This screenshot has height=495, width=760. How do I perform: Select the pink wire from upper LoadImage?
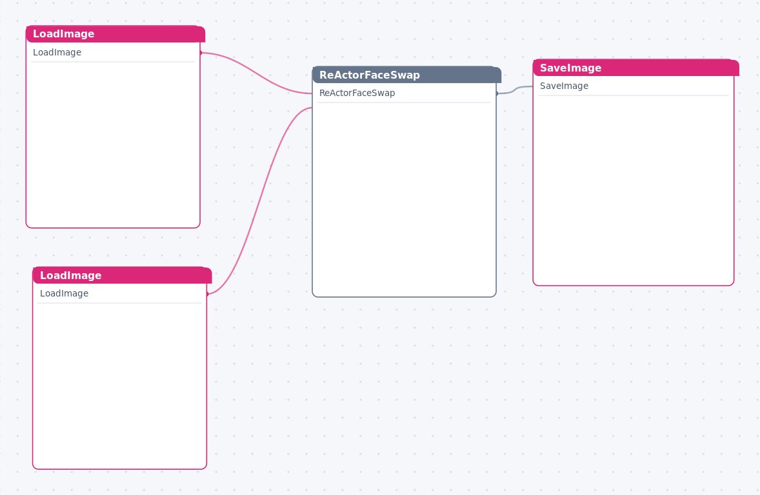pos(256,73)
